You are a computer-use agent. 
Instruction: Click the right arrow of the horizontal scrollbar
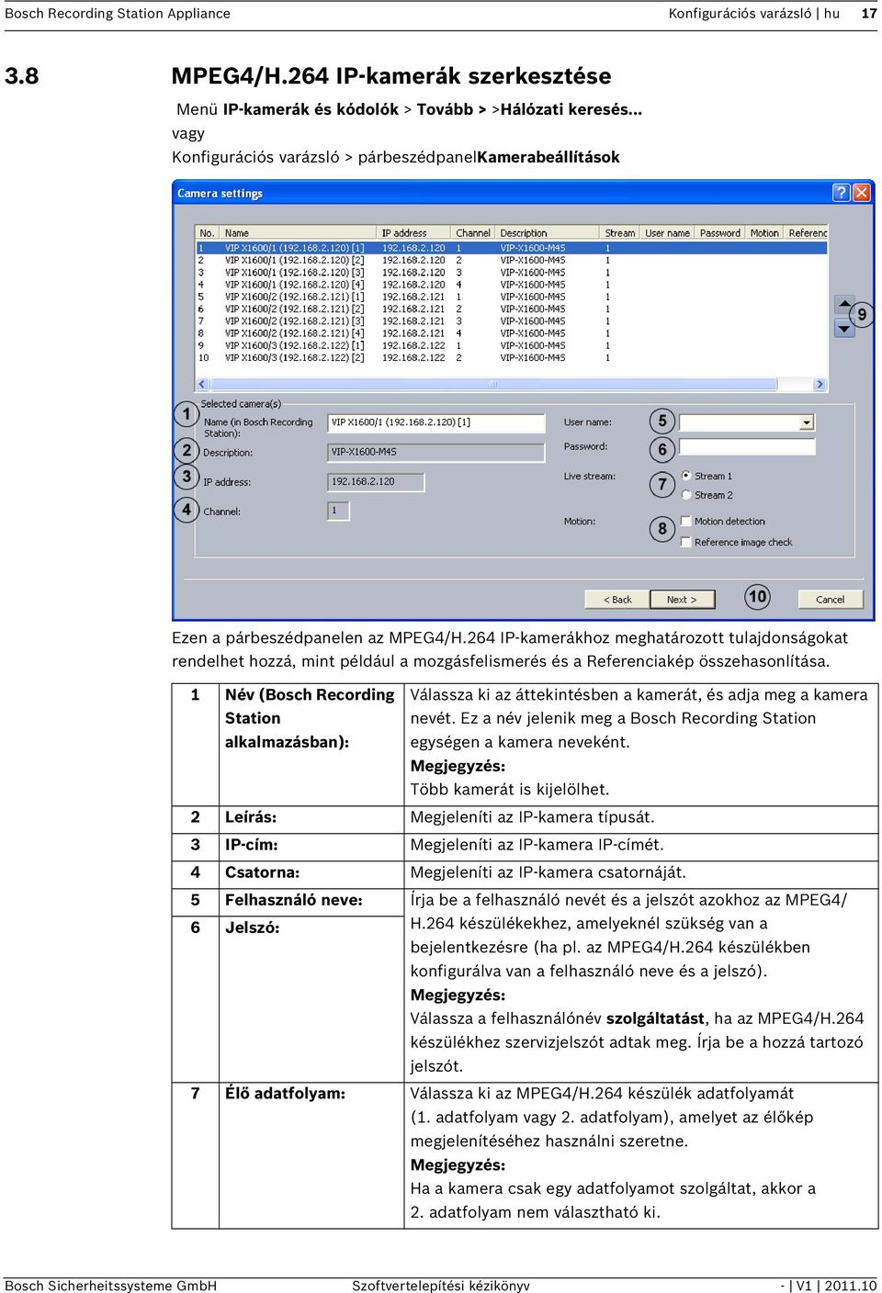point(820,385)
